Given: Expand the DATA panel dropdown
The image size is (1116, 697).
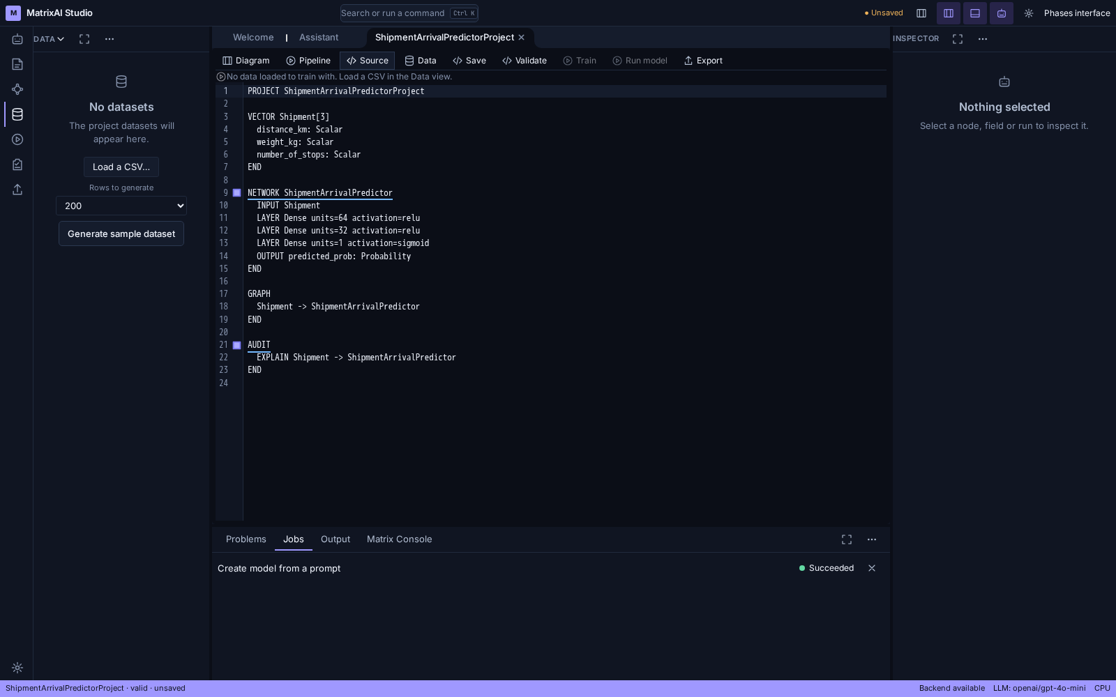Looking at the screenshot, I should (49, 39).
